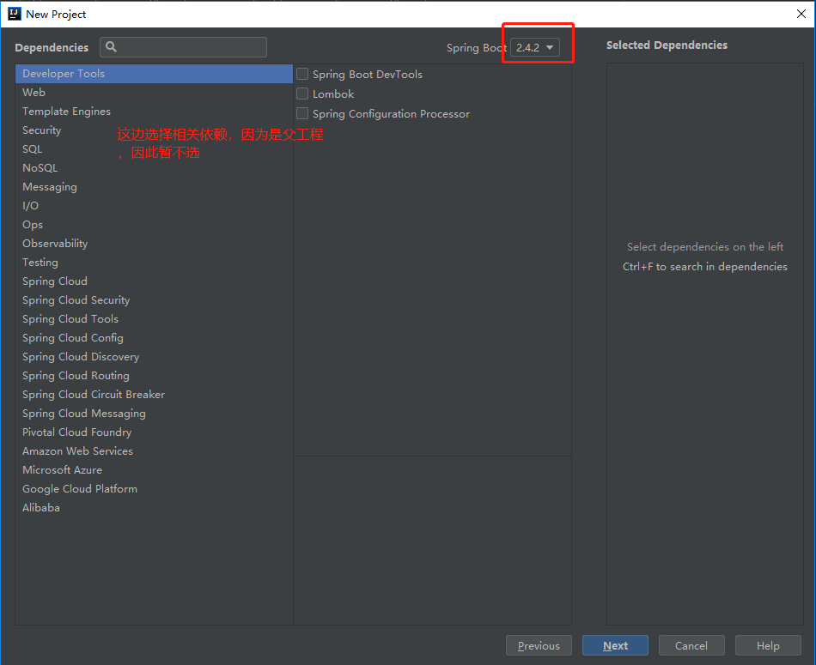Open the Template Engines category
816x665 pixels.
(154, 112)
